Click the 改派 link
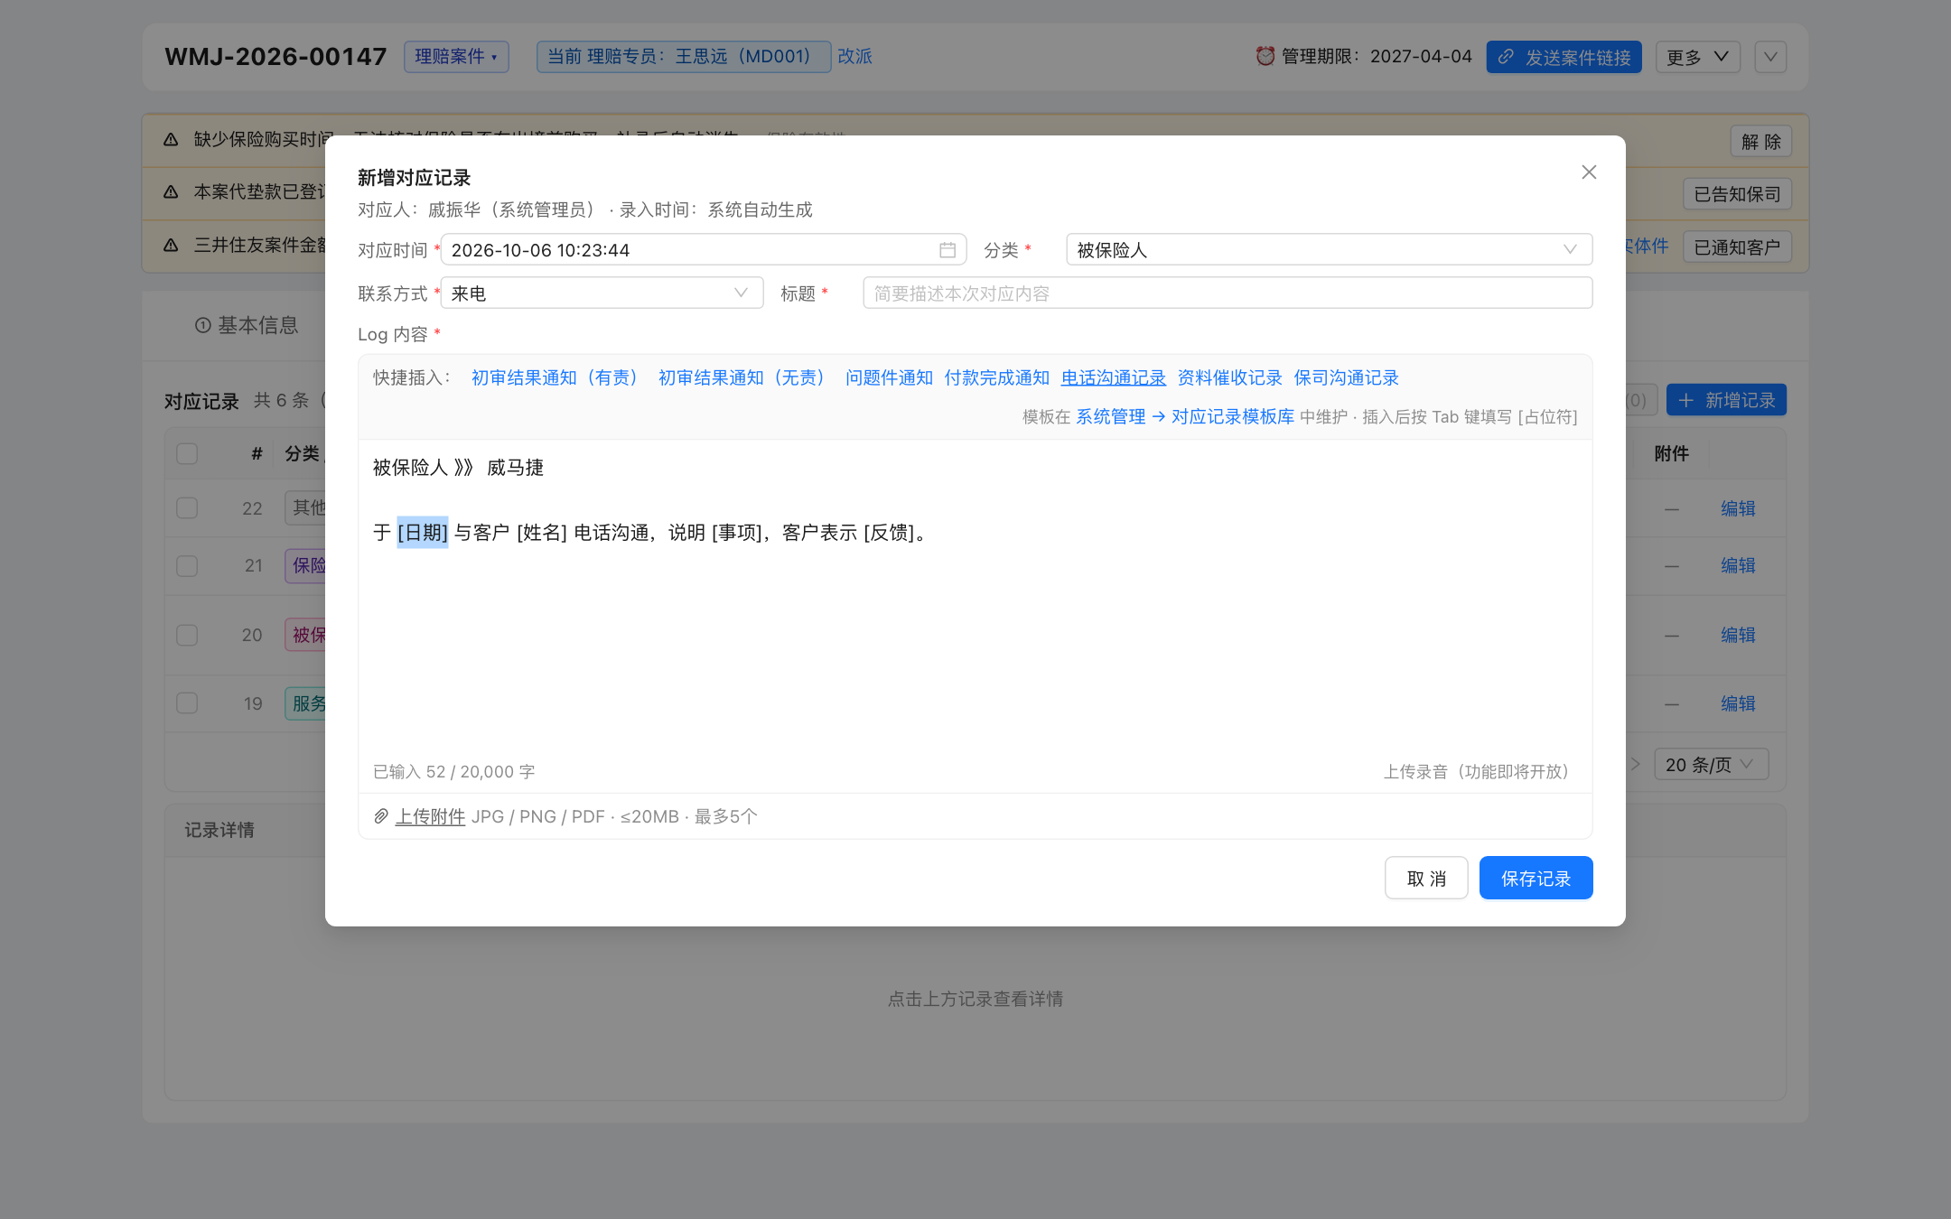 click(854, 56)
